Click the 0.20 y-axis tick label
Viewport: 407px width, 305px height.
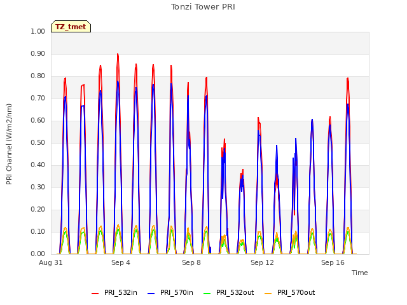pos(38,209)
